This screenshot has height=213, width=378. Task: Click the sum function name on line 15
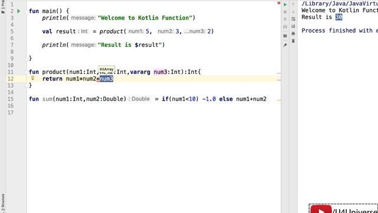(x=47, y=99)
